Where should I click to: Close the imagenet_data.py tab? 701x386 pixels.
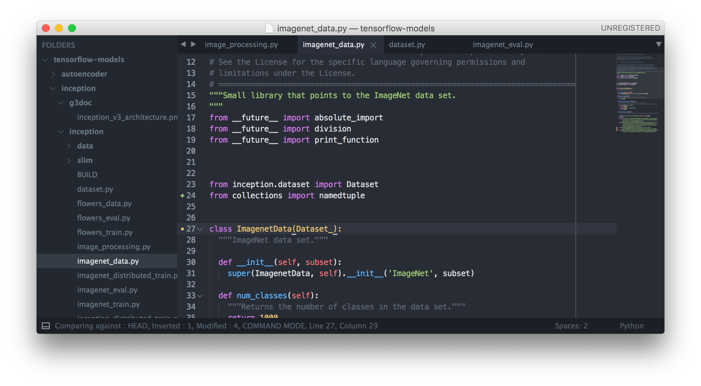(x=373, y=45)
